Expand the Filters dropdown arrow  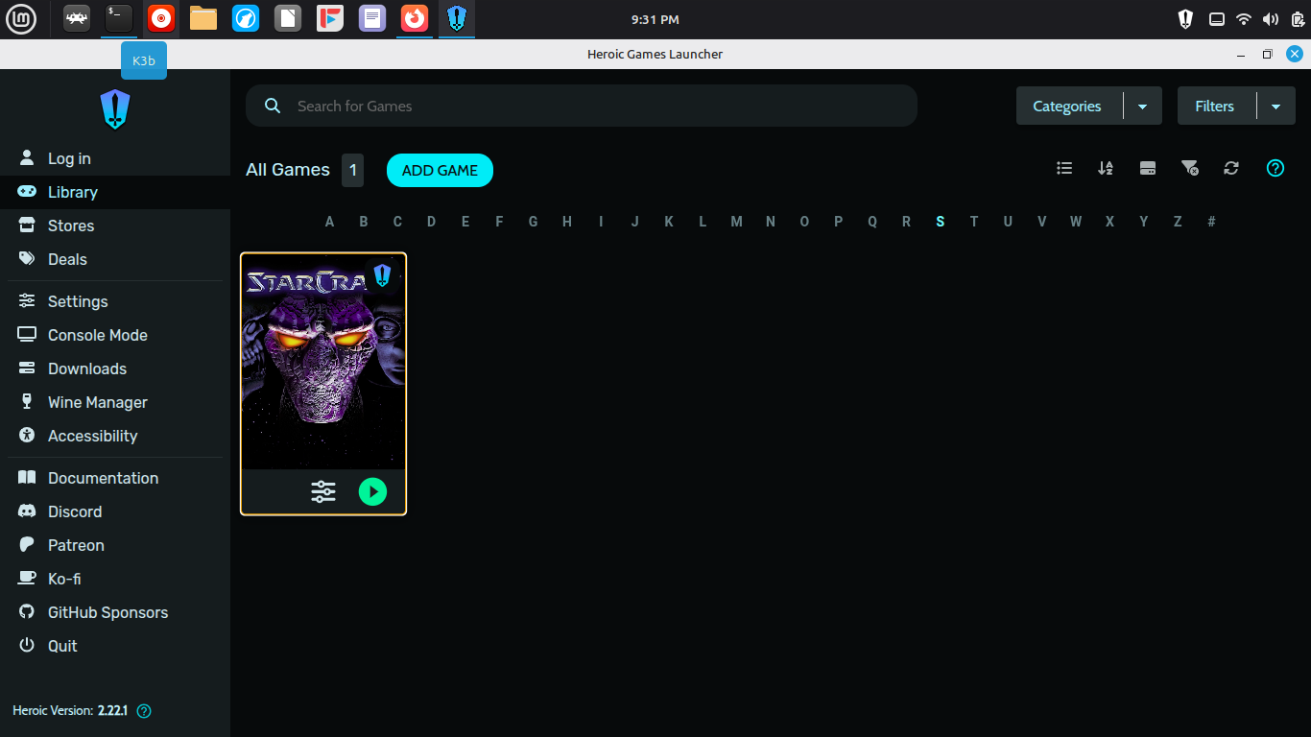[x=1275, y=107]
